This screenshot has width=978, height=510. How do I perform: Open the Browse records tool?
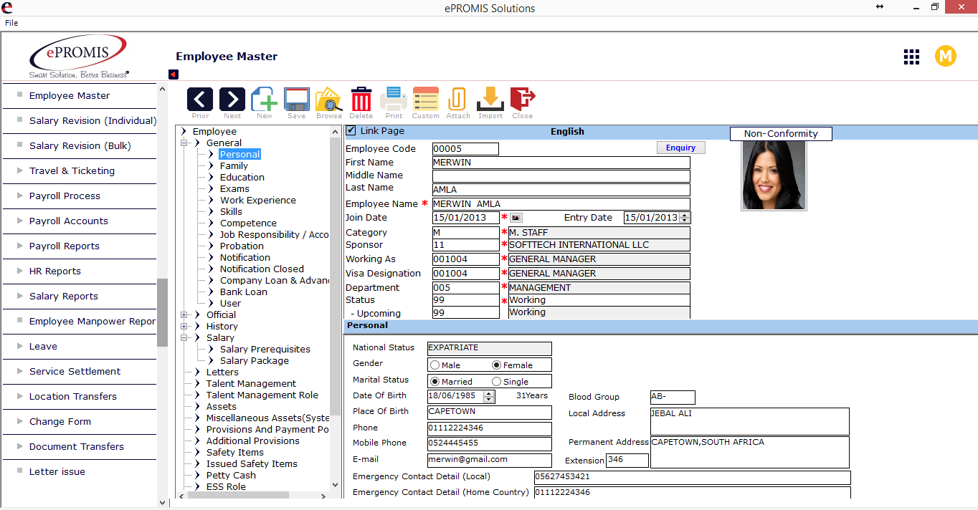point(329,100)
